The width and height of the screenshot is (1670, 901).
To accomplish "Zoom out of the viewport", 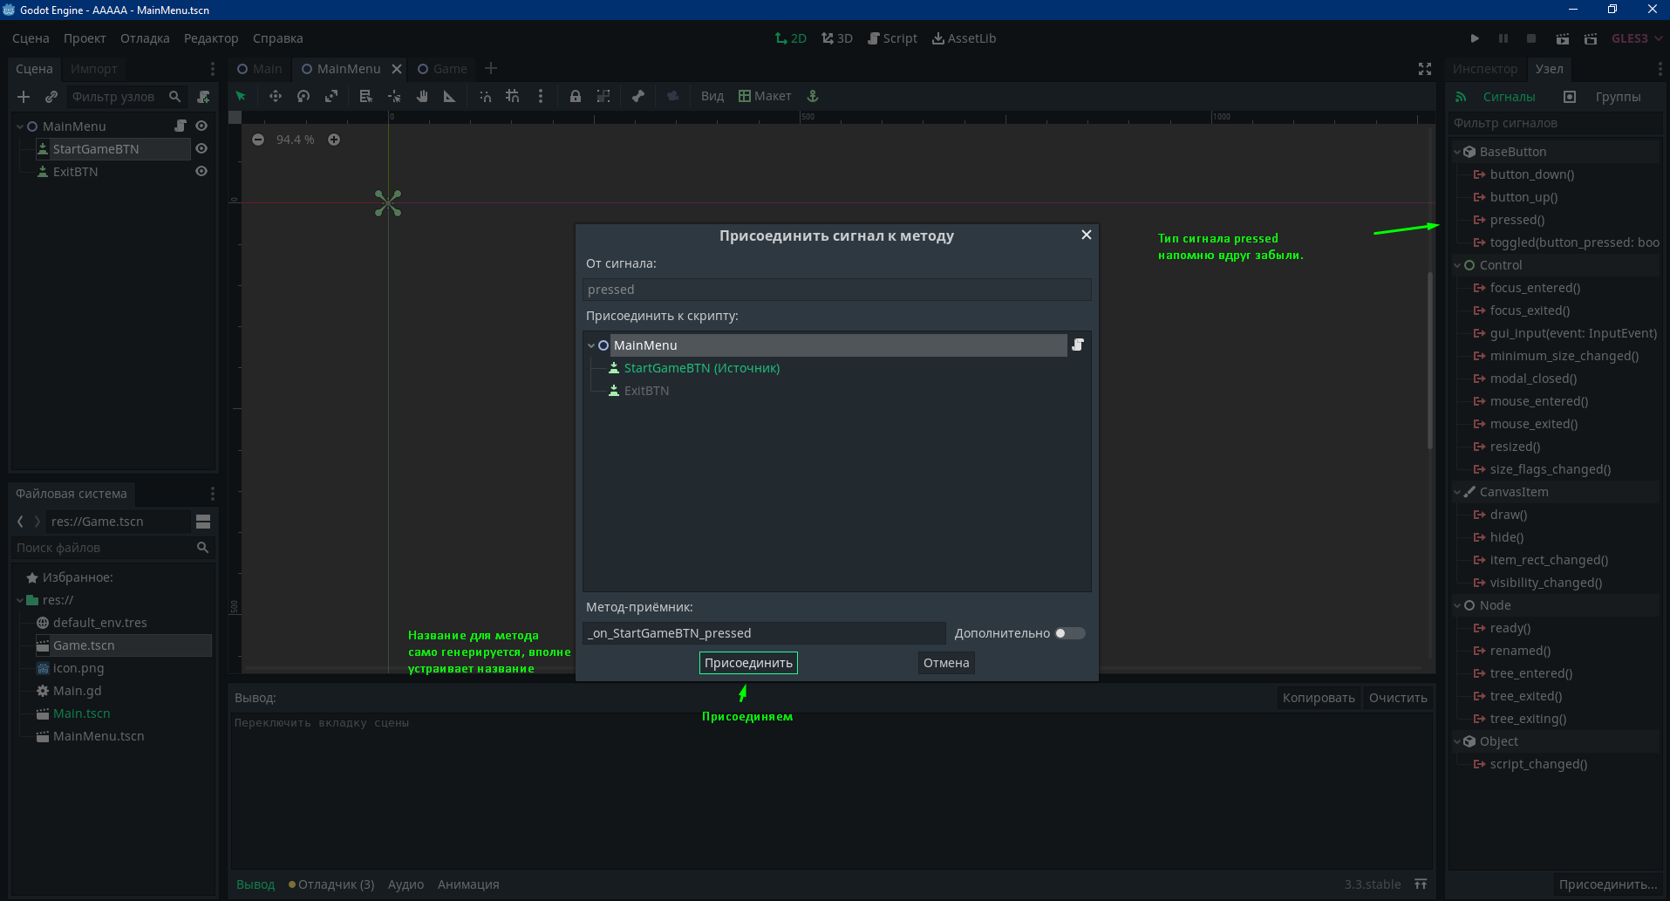I will coord(258,140).
